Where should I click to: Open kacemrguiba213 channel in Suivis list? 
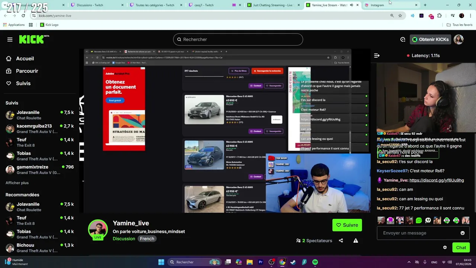click(40, 129)
